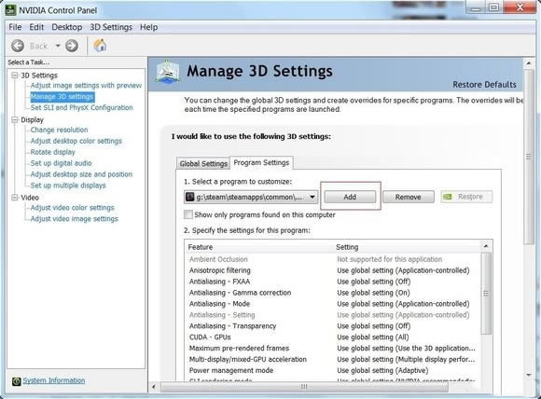
Task: Open the File menu
Action: pos(15,27)
